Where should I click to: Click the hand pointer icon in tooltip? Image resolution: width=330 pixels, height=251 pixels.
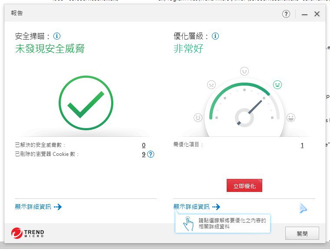(x=188, y=223)
